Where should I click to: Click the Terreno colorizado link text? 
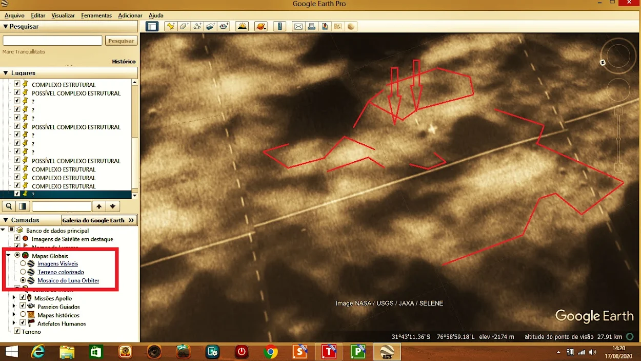(x=61, y=272)
